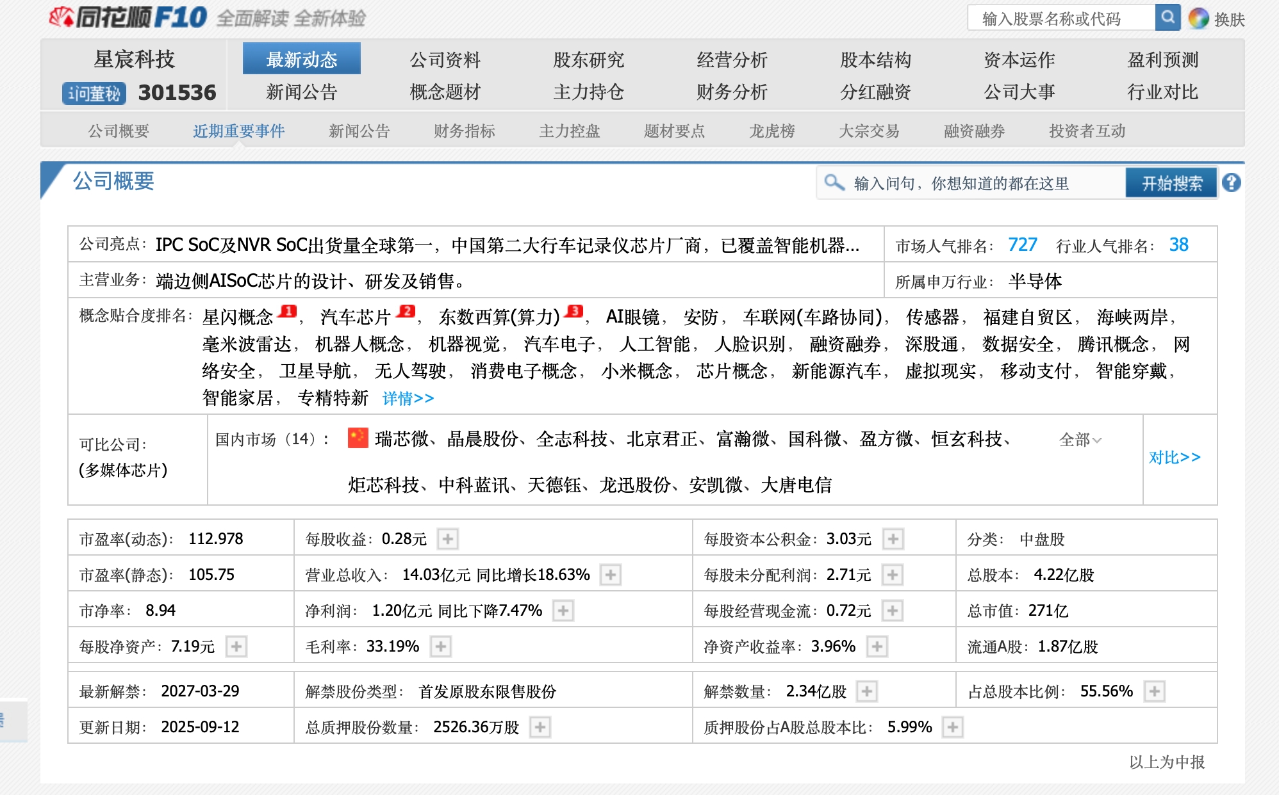Click comparable company 北京君正
Screen dimensions: 1279x795
tap(662, 439)
